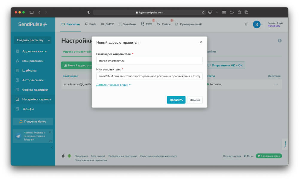Open the user avatar S menu
Screen dimensions: 299x180
[x=257, y=24]
